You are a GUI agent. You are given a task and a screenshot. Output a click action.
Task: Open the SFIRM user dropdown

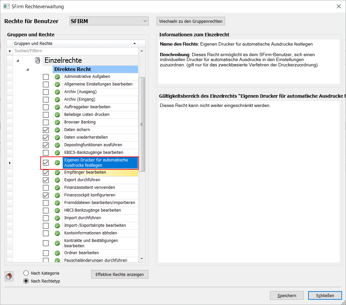point(109,21)
